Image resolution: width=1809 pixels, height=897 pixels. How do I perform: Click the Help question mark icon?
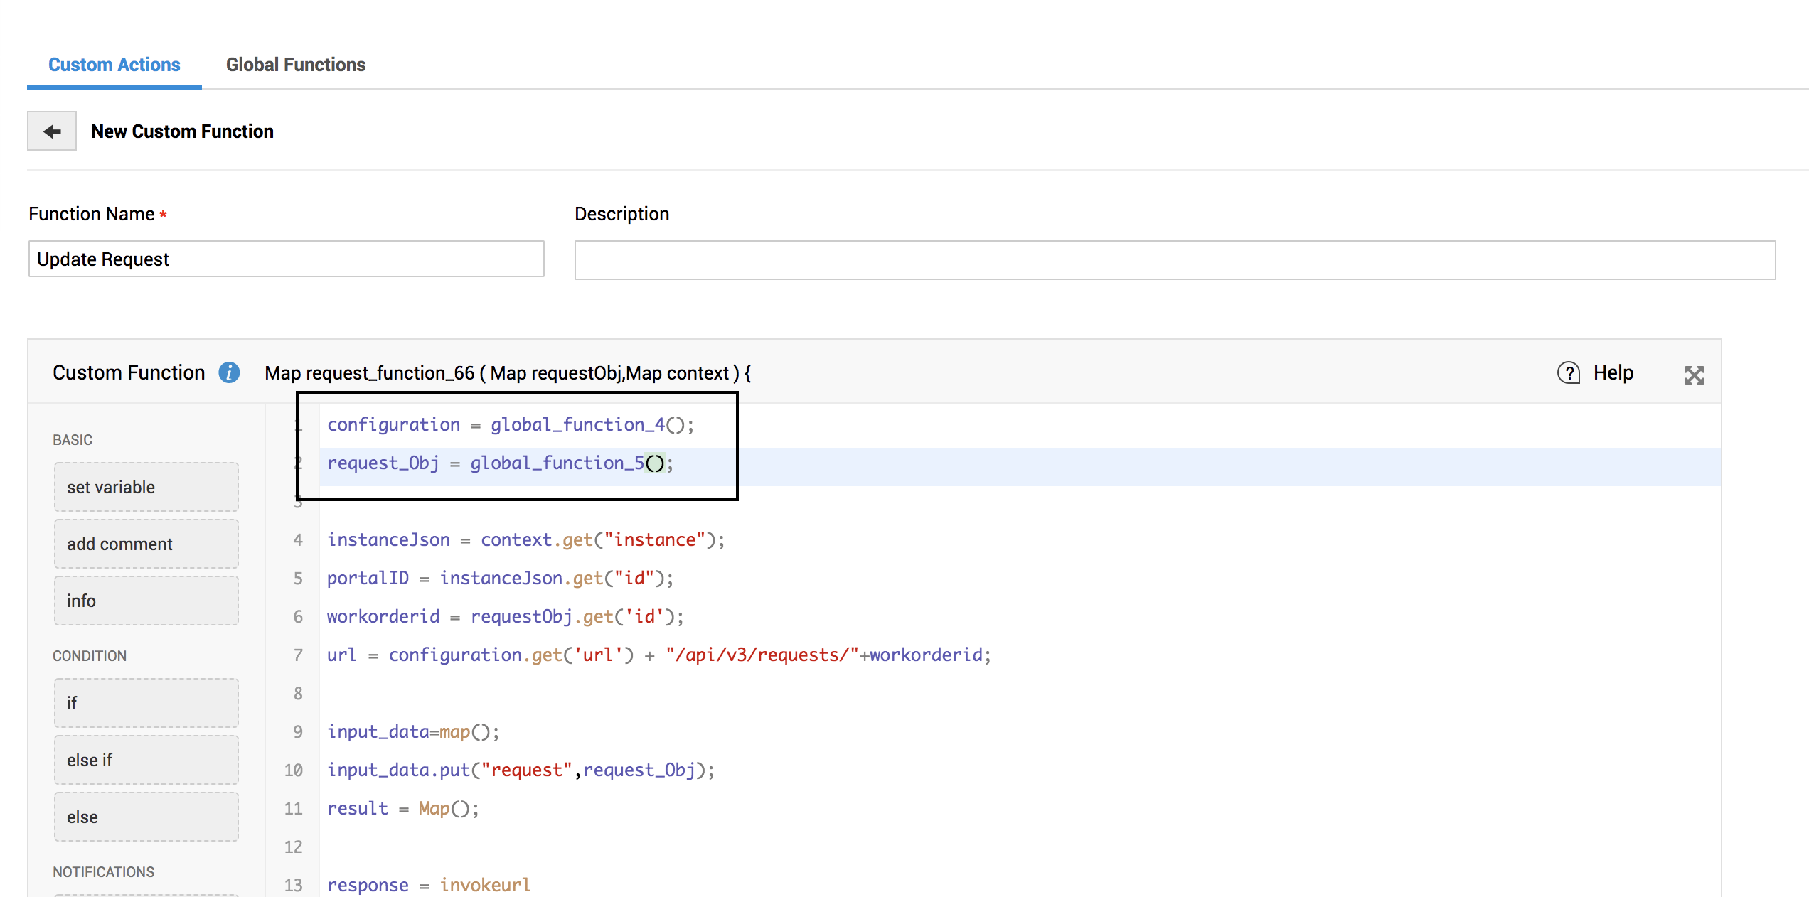pyautogui.click(x=1568, y=372)
